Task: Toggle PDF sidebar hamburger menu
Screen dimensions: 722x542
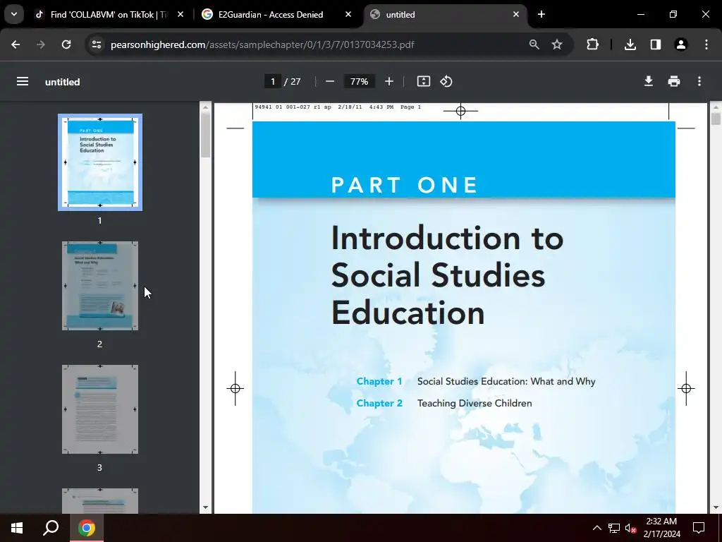Action: (x=23, y=82)
